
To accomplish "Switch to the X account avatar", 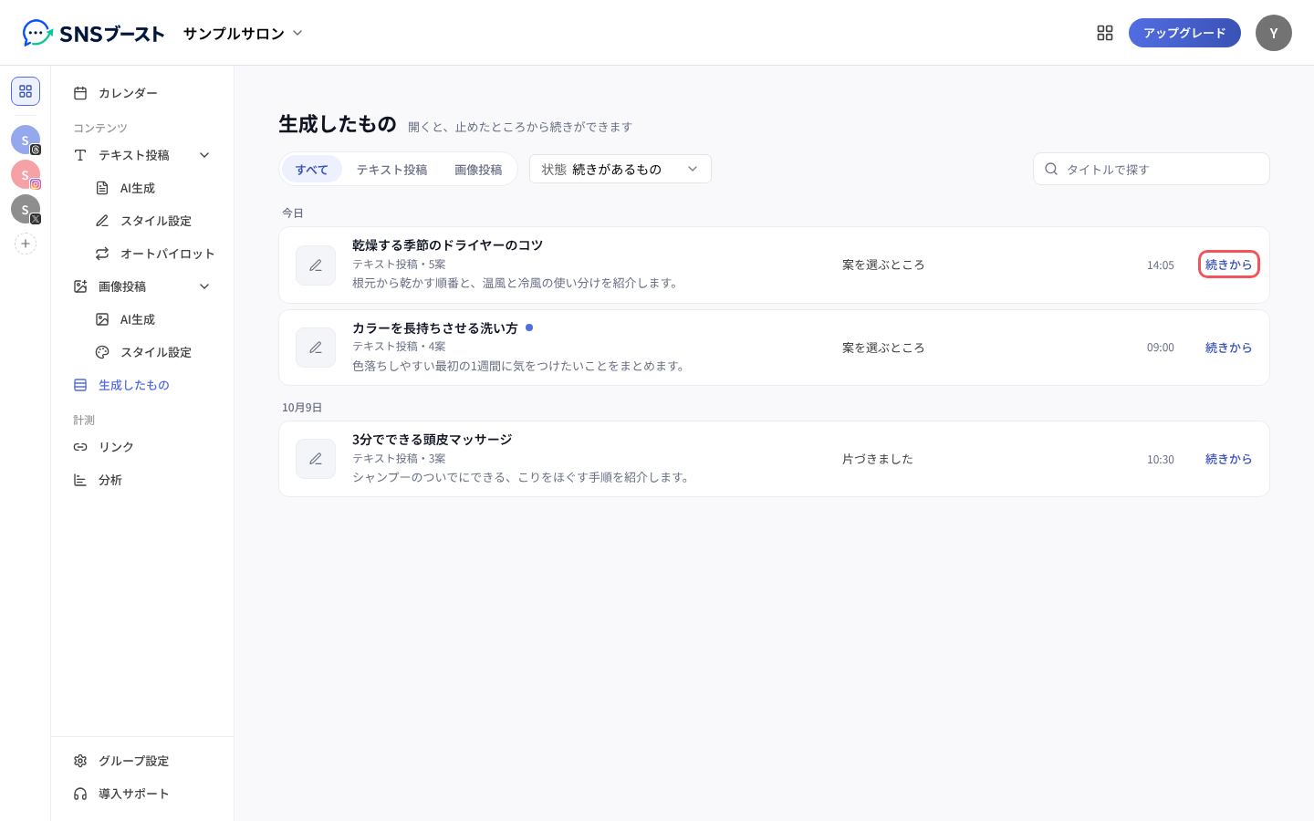I will click(x=26, y=209).
